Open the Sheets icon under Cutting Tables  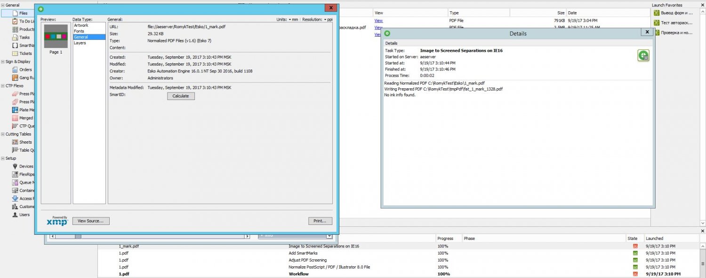pyautogui.click(x=15, y=142)
